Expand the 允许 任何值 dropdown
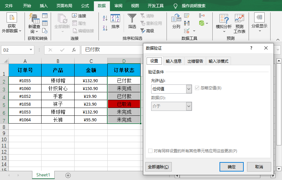The image size is (282, 180). 189,89
